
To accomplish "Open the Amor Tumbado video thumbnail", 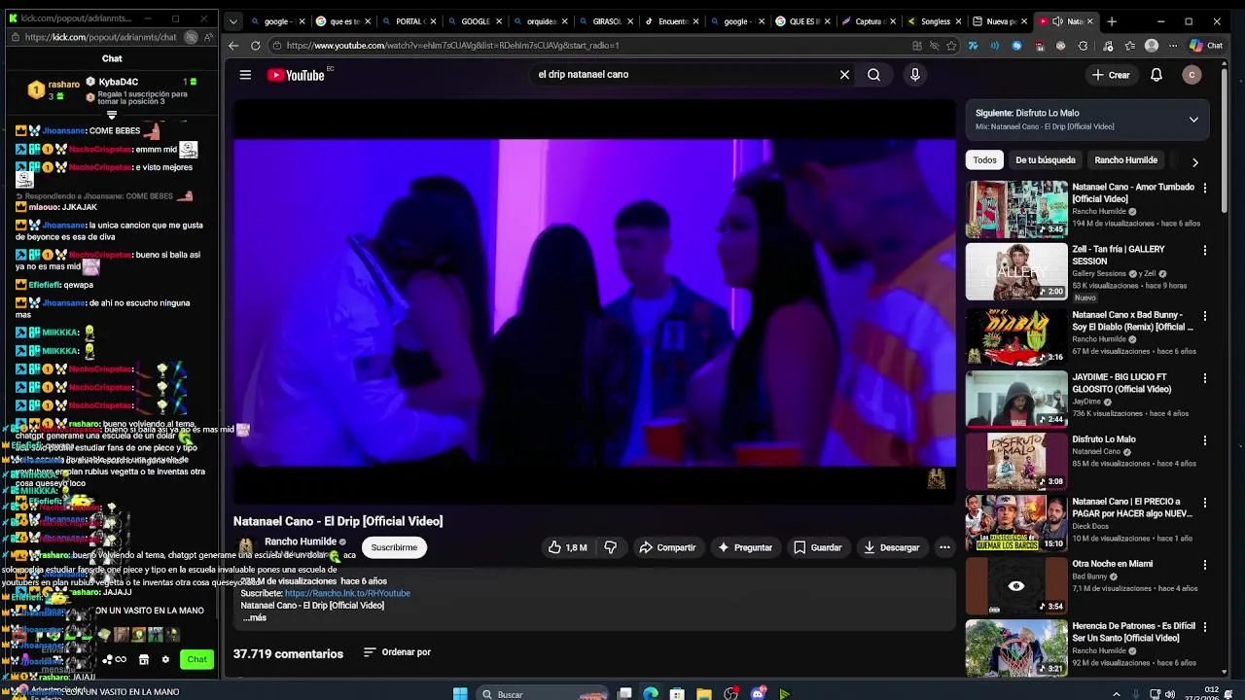I will click(1016, 209).
